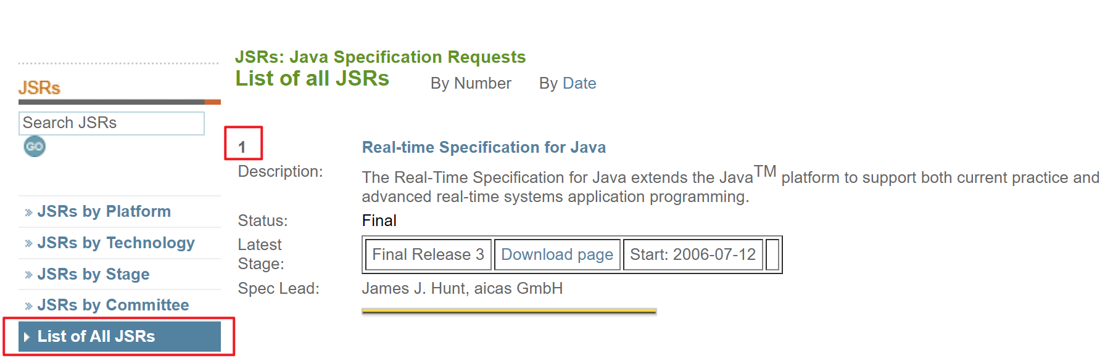The image size is (1113, 364).
Task: Click the round GO search button
Action: tap(35, 147)
